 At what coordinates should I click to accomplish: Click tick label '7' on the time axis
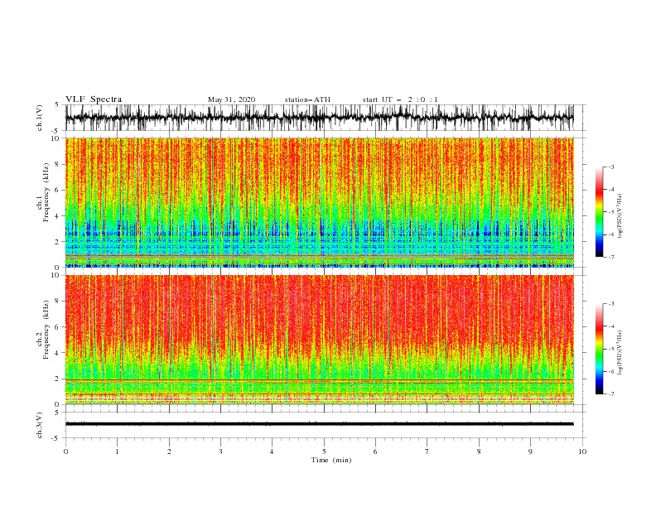click(x=427, y=451)
